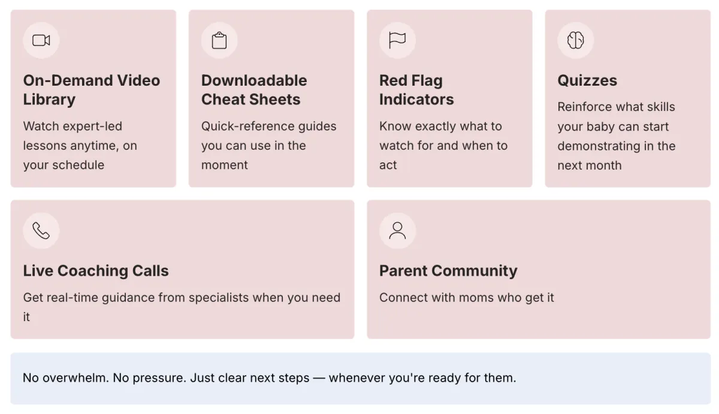Click the person icon for Parent Community
719x414 pixels.
(397, 231)
